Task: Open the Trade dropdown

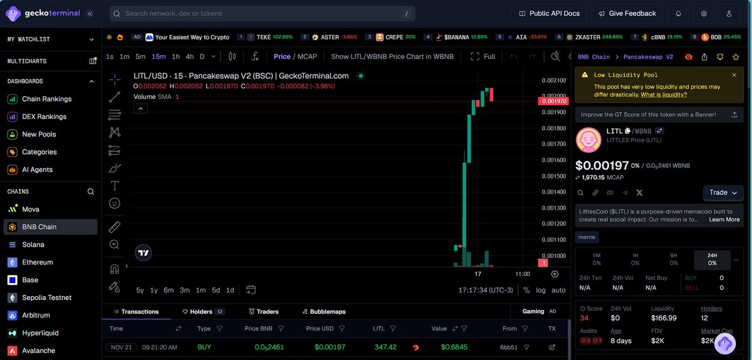Action: click(x=723, y=192)
